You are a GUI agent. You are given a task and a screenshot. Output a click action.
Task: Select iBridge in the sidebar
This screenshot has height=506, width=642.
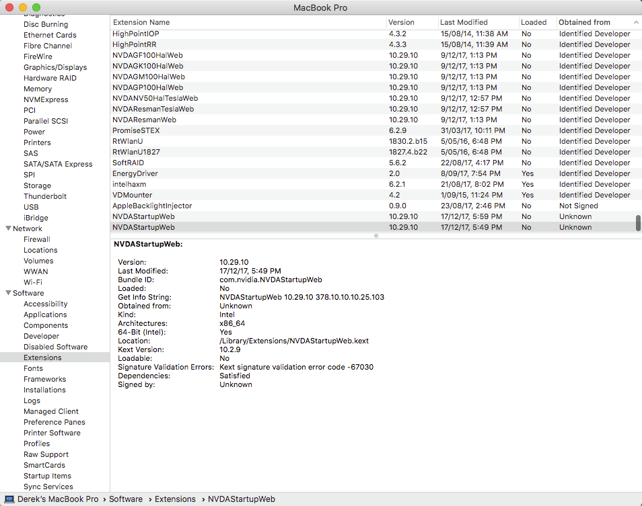pos(36,218)
